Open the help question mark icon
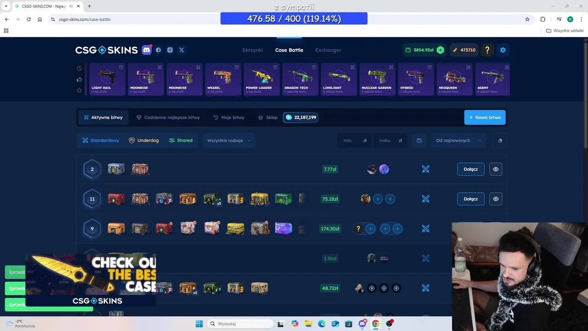Viewport: 588px width, 331px height. click(x=487, y=50)
